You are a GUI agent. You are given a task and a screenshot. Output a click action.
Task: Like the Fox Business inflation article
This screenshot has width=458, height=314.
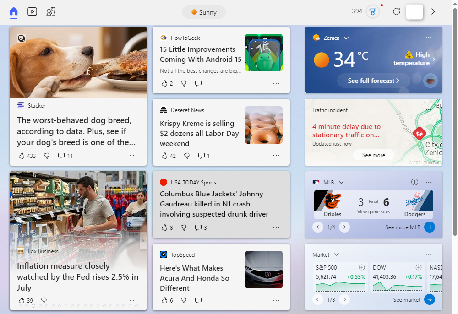click(x=22, y=300)
